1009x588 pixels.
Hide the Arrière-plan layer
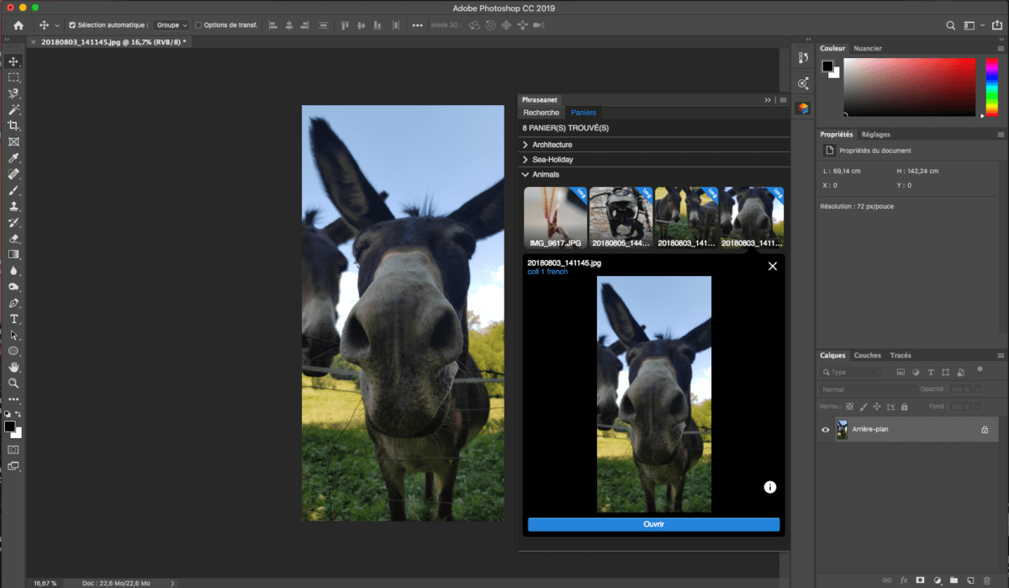click(x=825, y=429)
